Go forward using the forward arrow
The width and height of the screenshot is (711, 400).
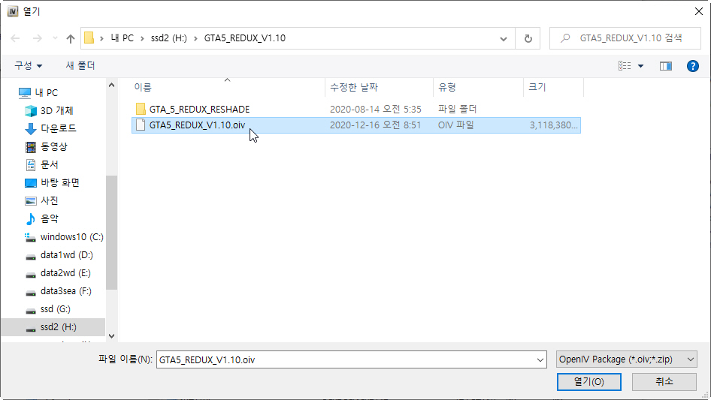tap(37, 38)
